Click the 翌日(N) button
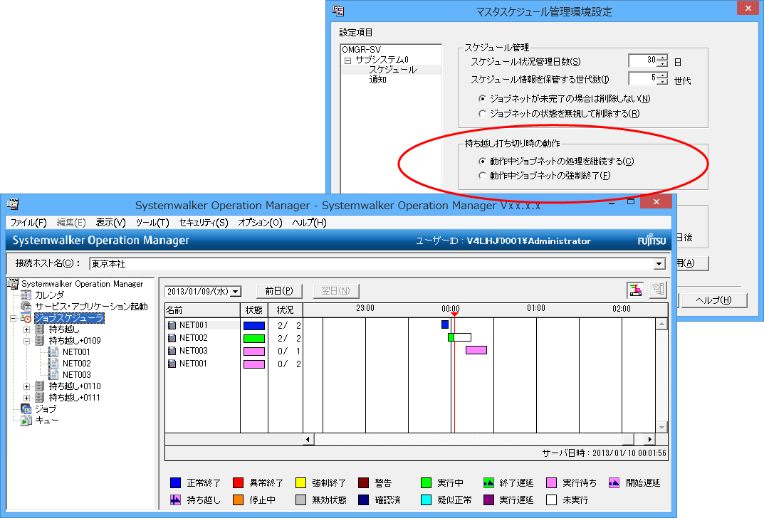The height and width of the screenshot is (518, 764). [x=335, y=290]
